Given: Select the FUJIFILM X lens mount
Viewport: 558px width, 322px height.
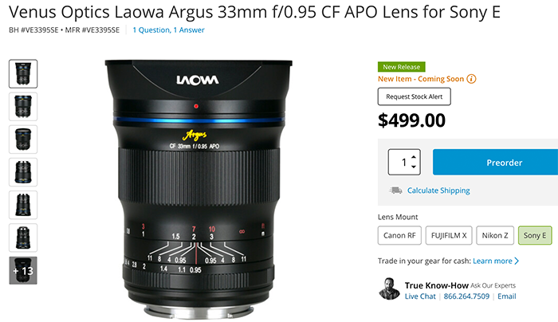Looking at the screenshot, I should tap(449, 235).
